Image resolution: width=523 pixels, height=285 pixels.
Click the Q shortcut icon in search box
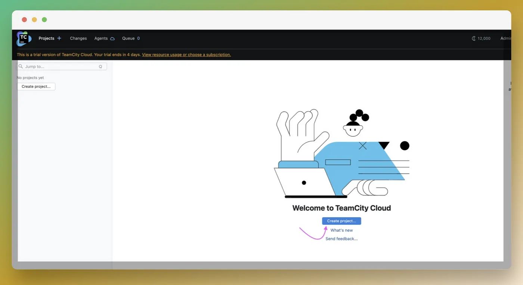coord(100,67)
